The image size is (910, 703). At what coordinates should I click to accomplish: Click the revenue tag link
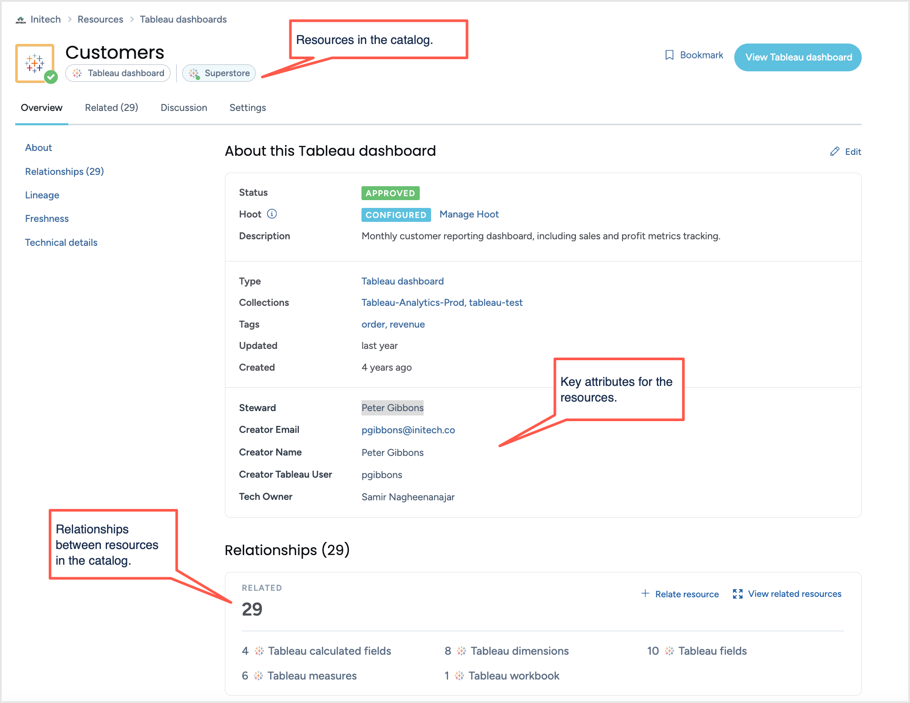point(407,325)
